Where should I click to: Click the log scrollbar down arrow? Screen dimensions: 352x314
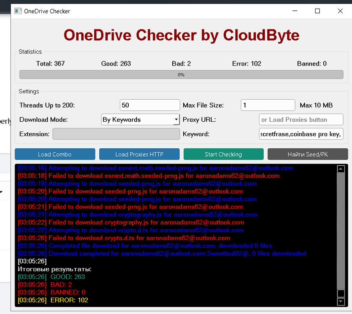pyautogui.click(x=341, y=302)
